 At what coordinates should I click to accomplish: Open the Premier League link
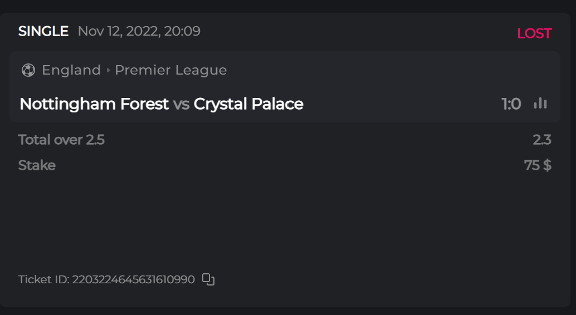170,70
